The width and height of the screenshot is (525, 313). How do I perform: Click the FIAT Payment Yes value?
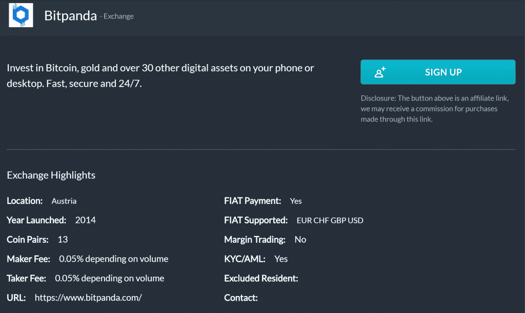point(296,201)
